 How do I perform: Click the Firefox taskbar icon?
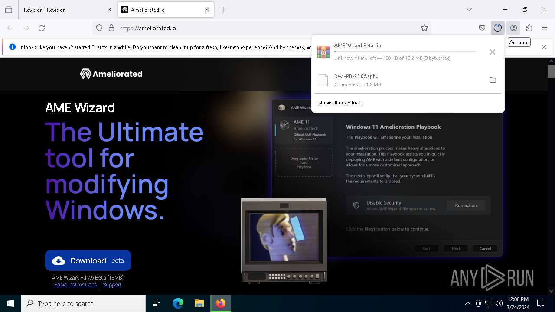coord(221,303)
